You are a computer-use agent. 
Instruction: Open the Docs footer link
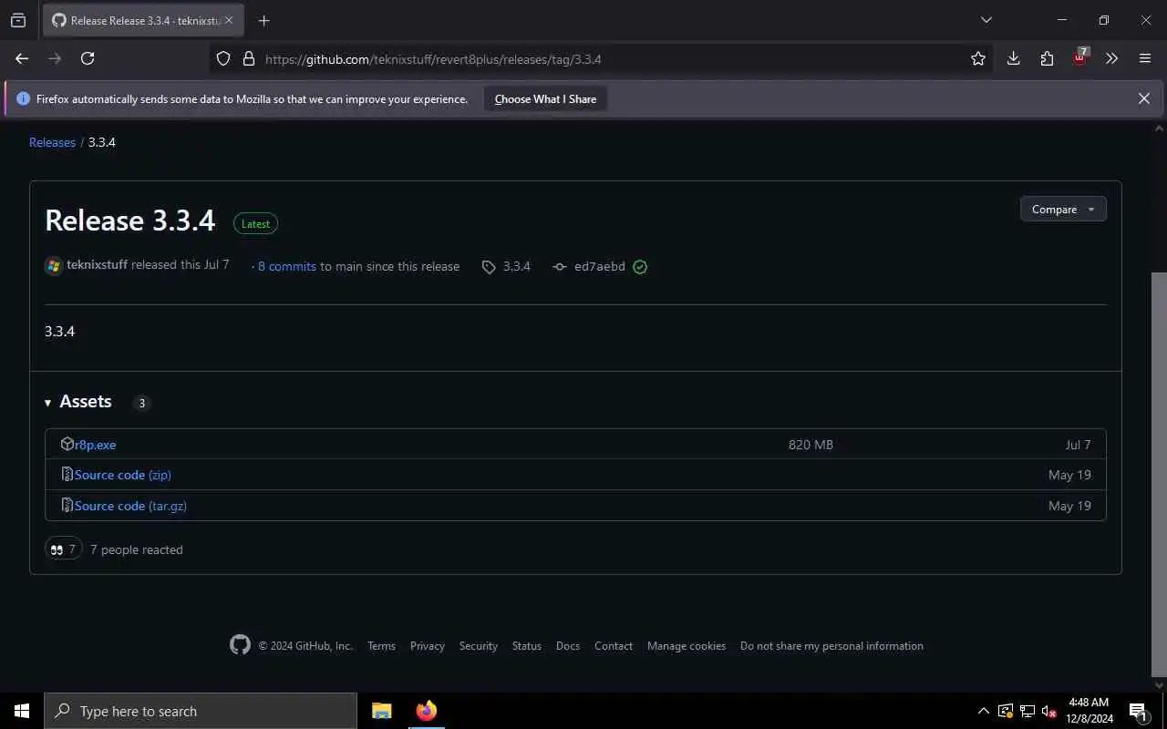(x=568, y=646)
